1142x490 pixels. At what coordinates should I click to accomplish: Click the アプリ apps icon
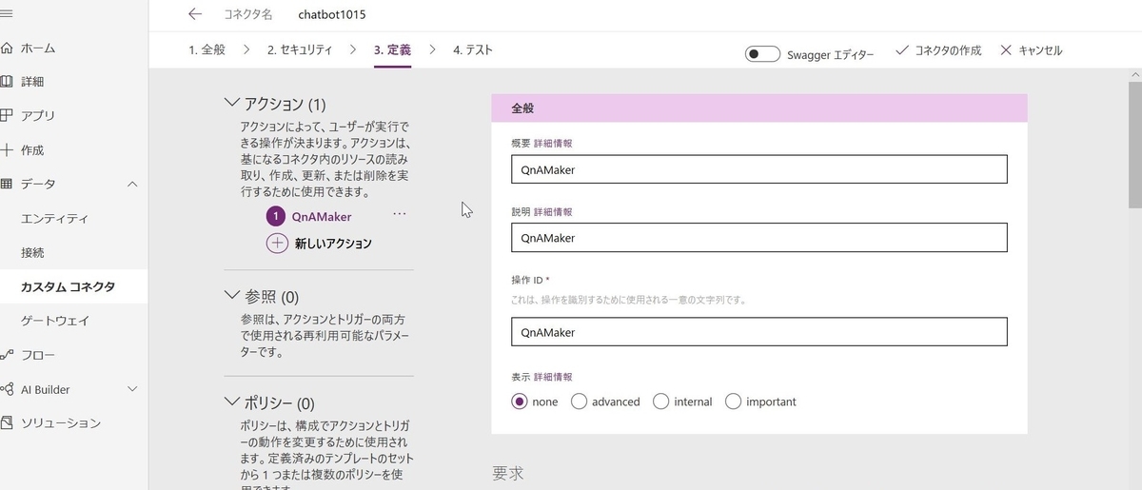pos(6,116)
